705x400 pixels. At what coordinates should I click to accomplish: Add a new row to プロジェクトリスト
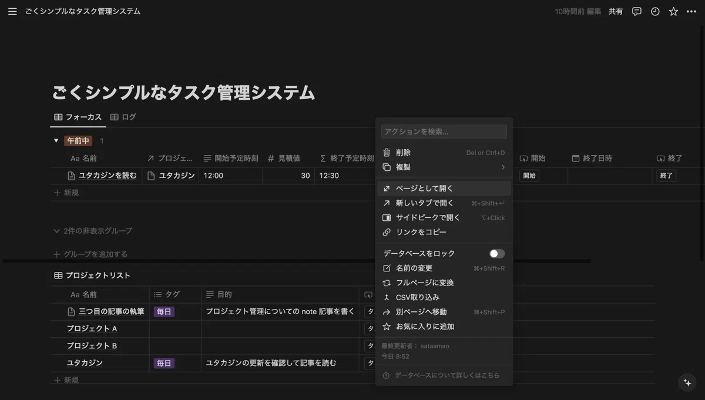tap(66, 381)
